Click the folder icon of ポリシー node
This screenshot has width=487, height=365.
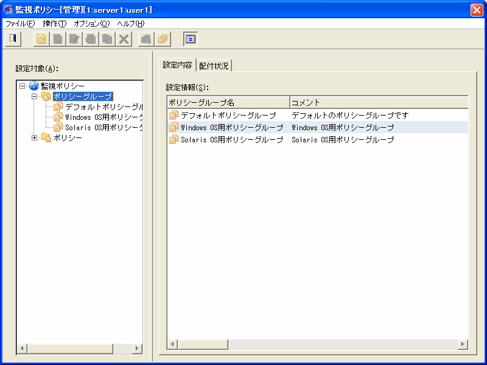coord(46,137)
